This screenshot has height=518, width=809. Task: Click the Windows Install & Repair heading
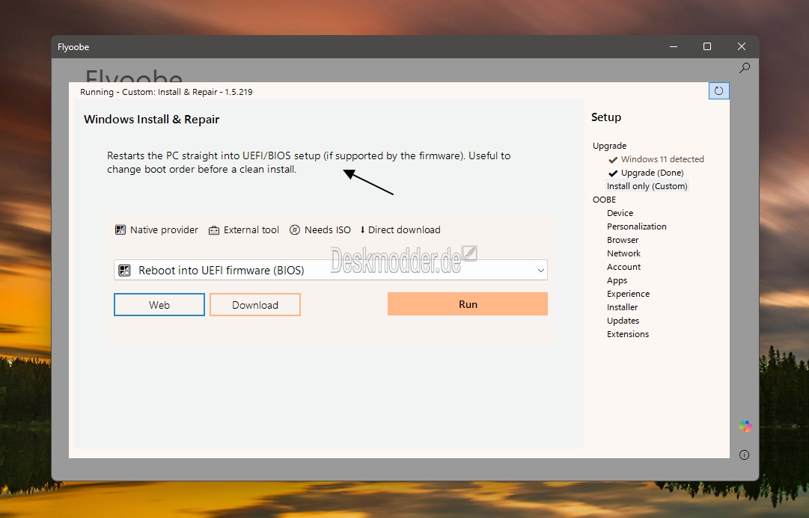(x=152, y=120)
